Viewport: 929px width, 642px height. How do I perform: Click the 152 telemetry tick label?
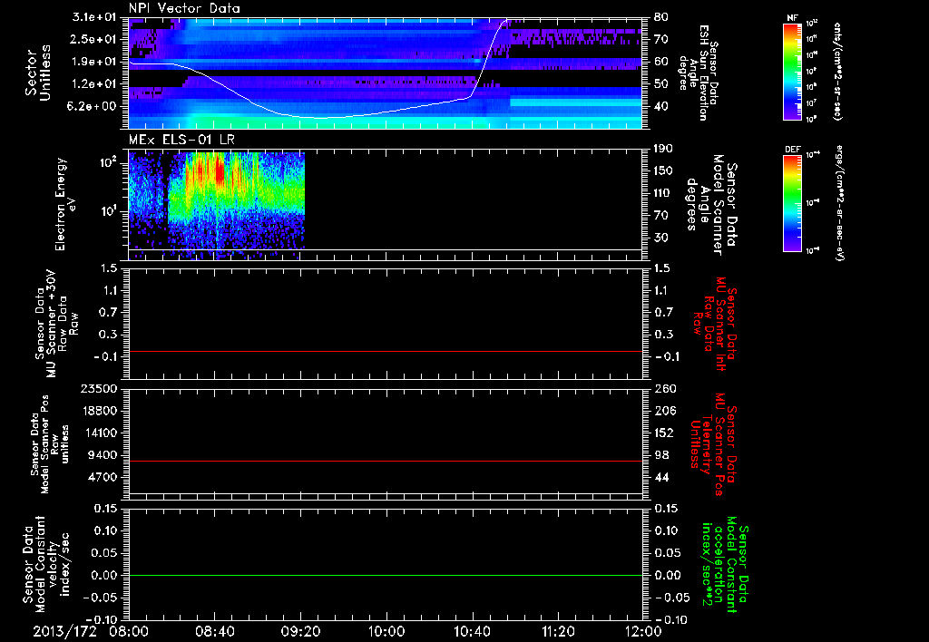pyautogui.click(x=665, y=433)
